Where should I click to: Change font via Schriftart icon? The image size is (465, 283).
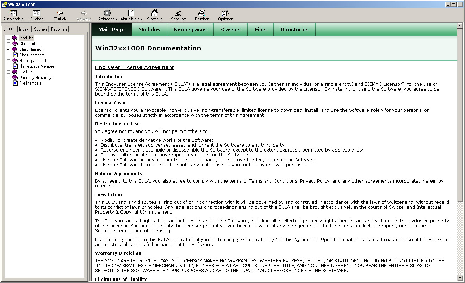[x=178, y=13]
